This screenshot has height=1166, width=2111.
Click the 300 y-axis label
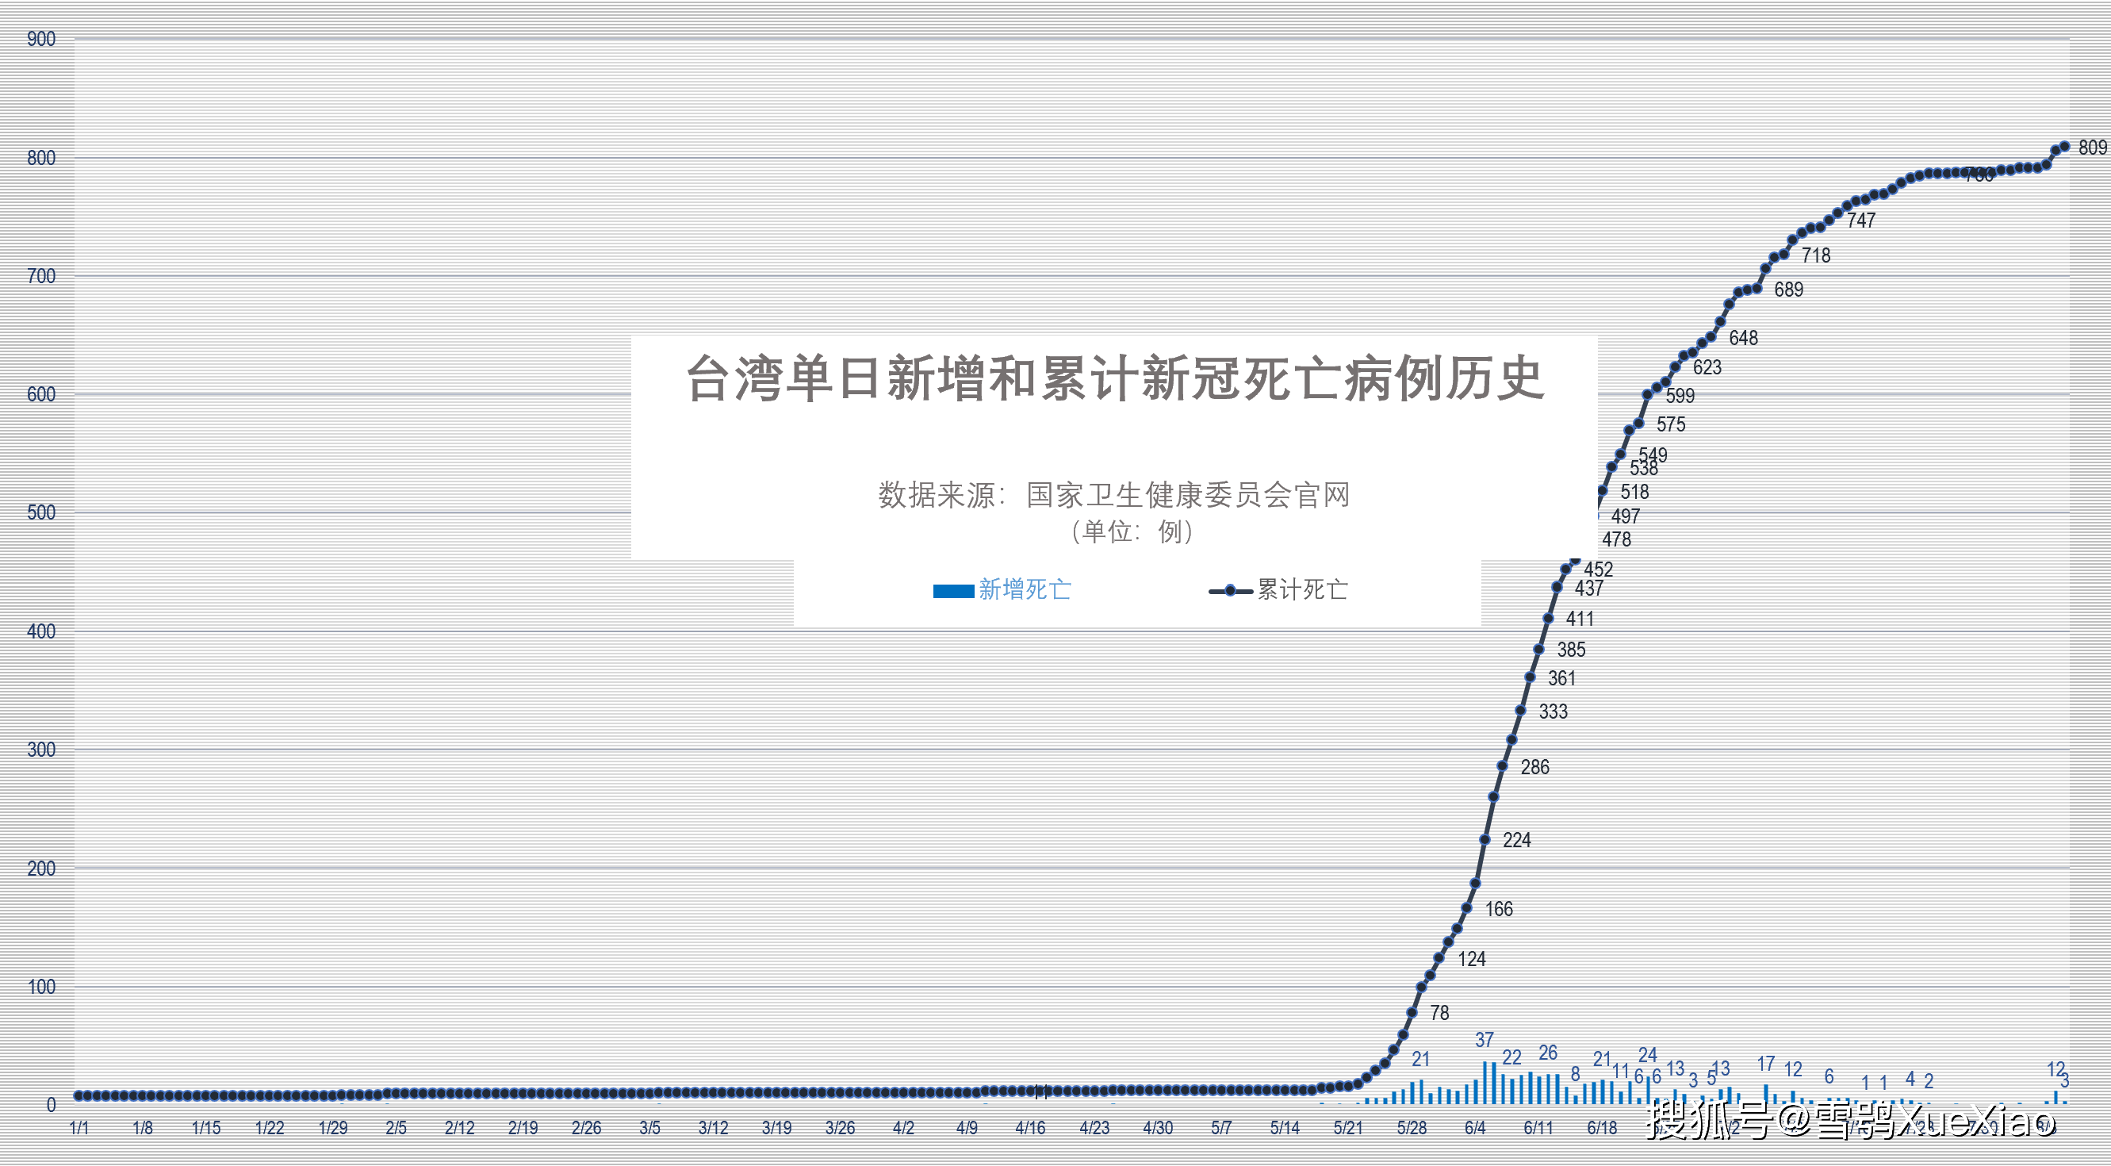tap(41, 750)
